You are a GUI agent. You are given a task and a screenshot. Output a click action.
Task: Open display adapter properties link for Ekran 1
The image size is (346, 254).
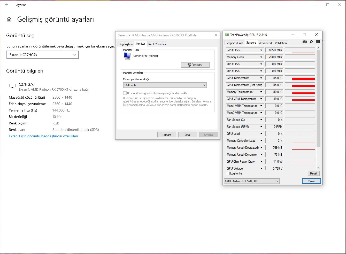point(43,136)
